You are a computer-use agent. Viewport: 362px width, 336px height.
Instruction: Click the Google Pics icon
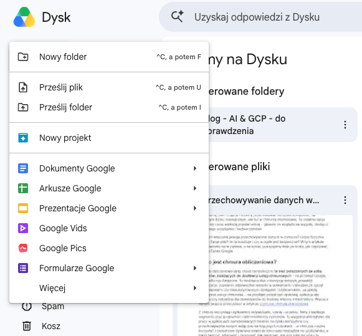tap(23, 248)
